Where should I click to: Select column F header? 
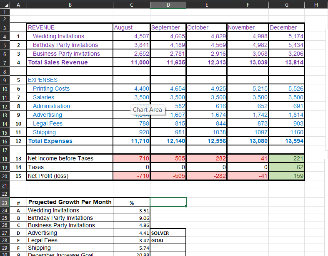[x=248, y=5]
